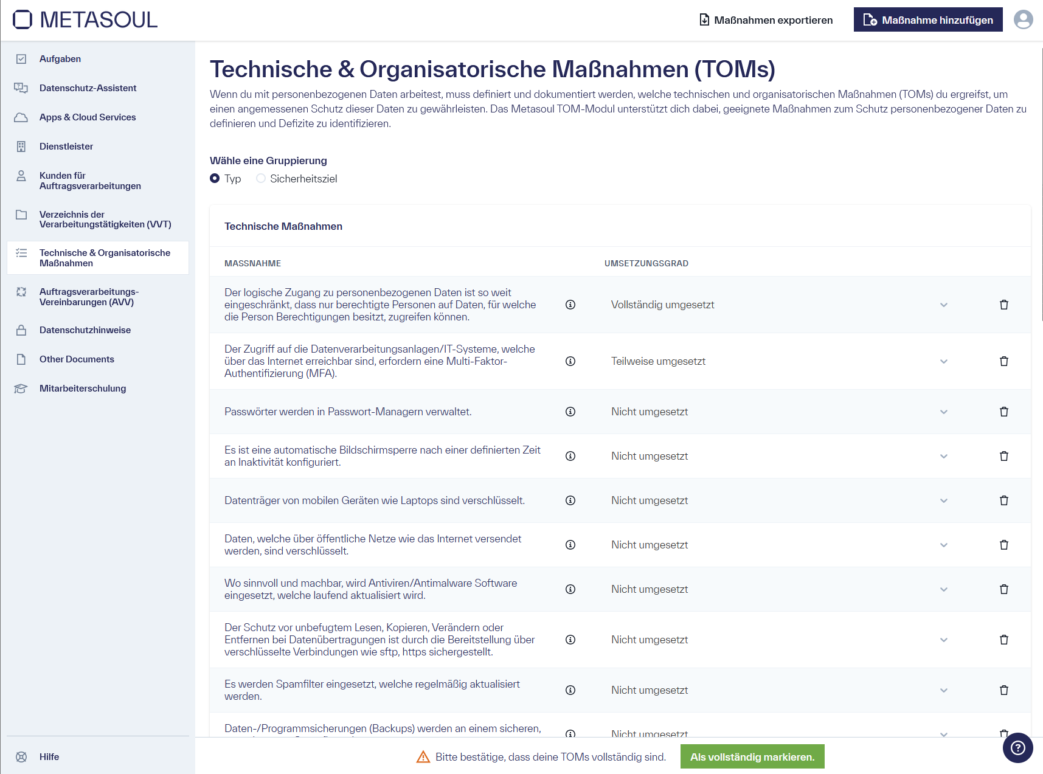Click the Apps & Cloud Services cloud icon
The width and height of the screenshot is (1043, 774).
(21, 117)
